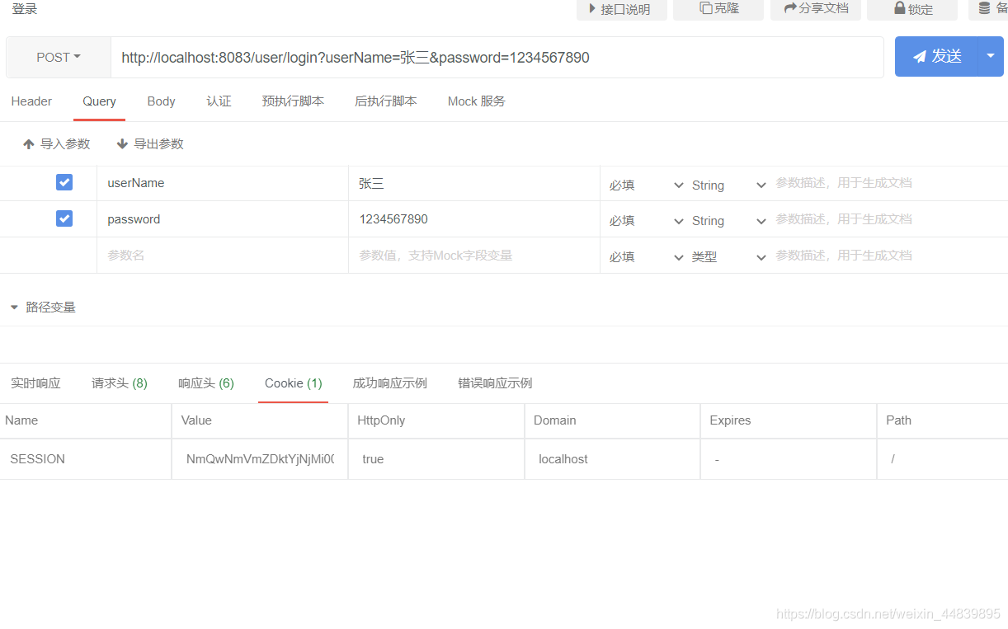This screenshot has width=1008, height=629.
Task: Import parameters with 导入参数
Action: coord(57,143)
